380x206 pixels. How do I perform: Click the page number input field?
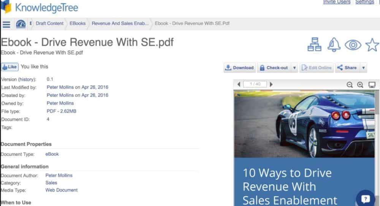(x=255, y=84)
